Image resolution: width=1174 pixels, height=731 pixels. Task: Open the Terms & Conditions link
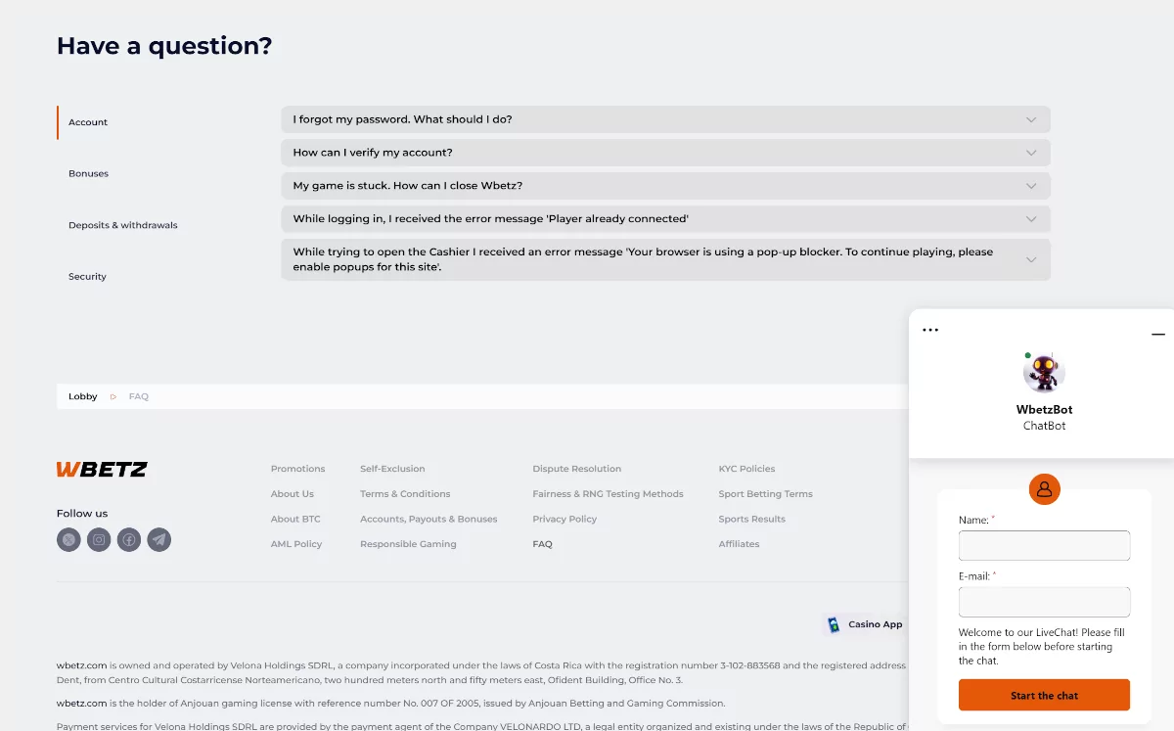[x=405, y=494]
